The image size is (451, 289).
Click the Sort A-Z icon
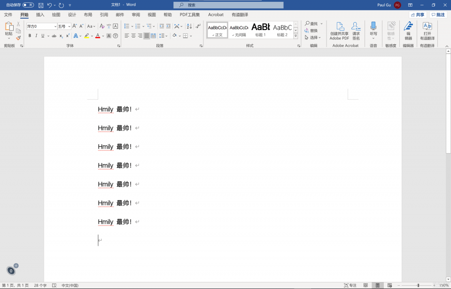(189, 26)
